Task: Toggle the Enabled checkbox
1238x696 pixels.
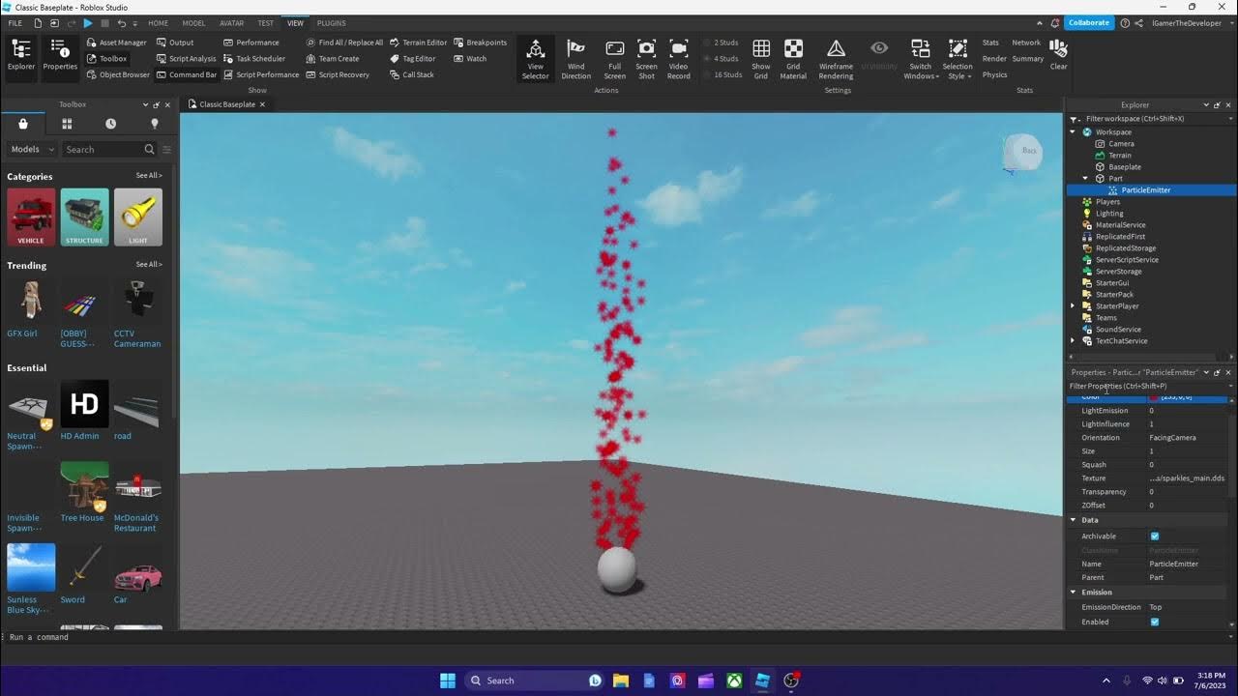Action: point(1154,622)
